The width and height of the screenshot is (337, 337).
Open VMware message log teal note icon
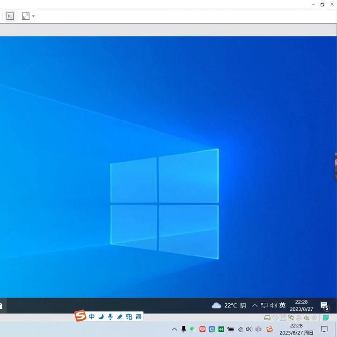[326, 318]
